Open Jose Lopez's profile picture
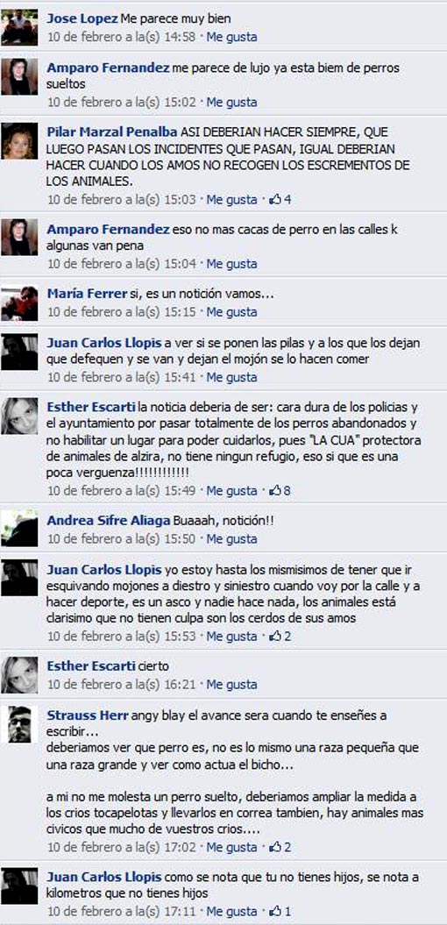Screen dimensions: 447x925 19,27
